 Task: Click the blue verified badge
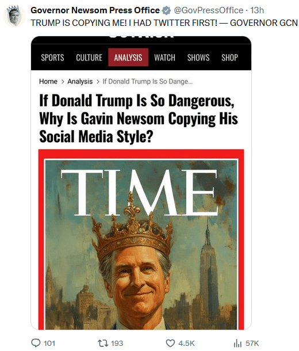[166, 10]
